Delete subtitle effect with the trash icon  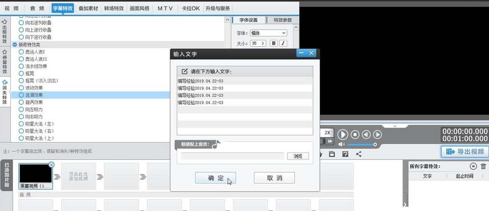coord(483,166)
